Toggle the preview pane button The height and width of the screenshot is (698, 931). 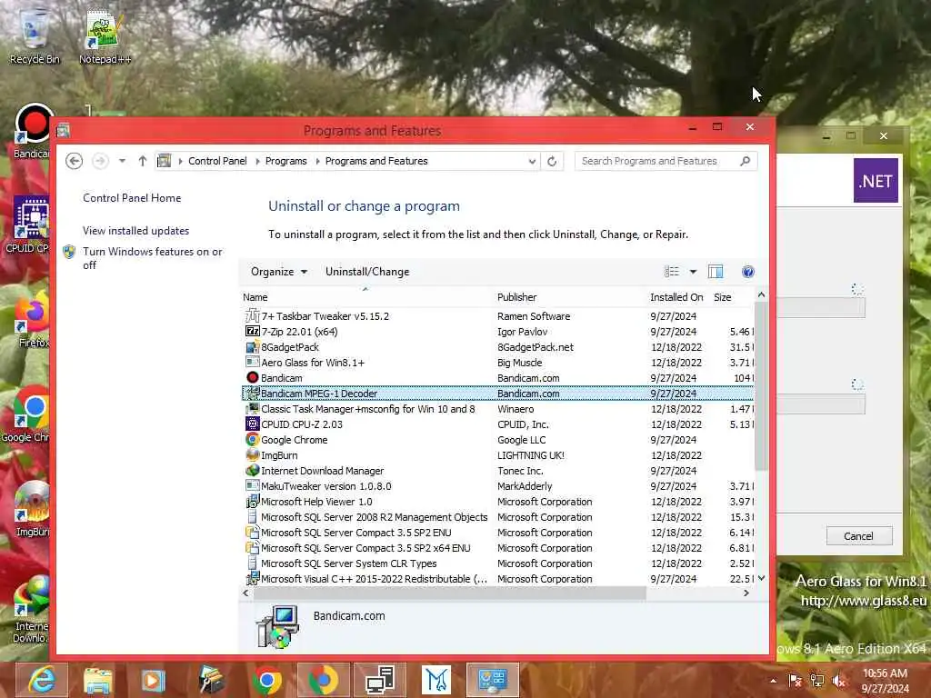tap(716, 271)
